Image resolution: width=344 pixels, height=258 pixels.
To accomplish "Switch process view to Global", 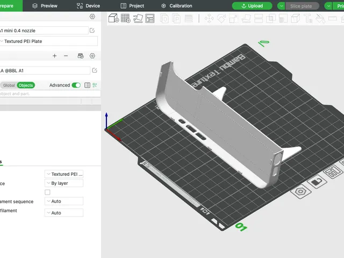I will pos(9,85).
